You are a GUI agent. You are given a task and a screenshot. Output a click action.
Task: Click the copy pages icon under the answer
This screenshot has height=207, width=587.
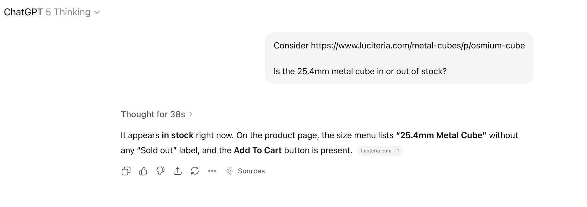click(x=126, y=171)
